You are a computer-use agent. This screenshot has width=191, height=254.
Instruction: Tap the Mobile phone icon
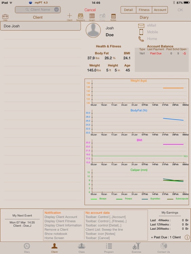141,32
